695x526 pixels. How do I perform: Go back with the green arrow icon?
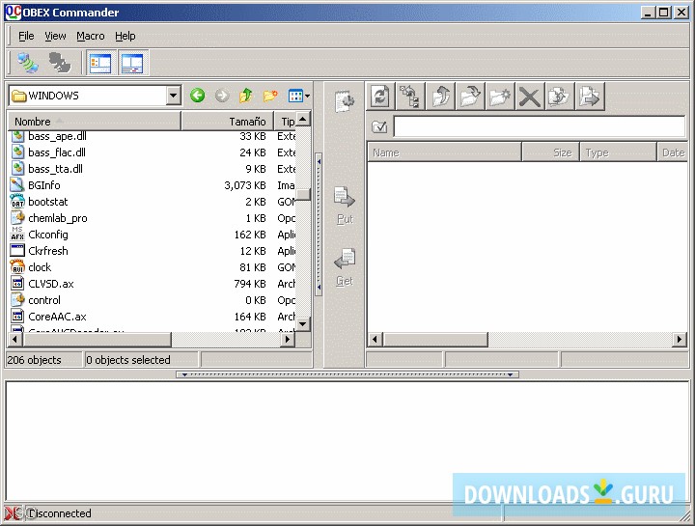click(x=198, y=96)
